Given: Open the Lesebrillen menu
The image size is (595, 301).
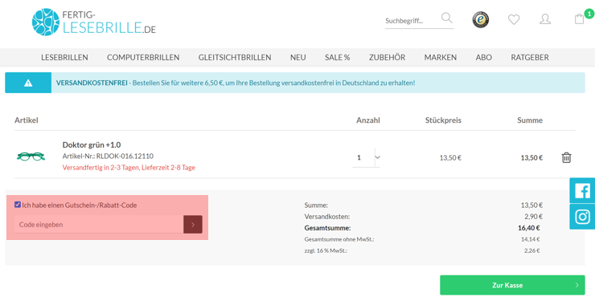Looking at the screenshot, I should coord(64,58).
